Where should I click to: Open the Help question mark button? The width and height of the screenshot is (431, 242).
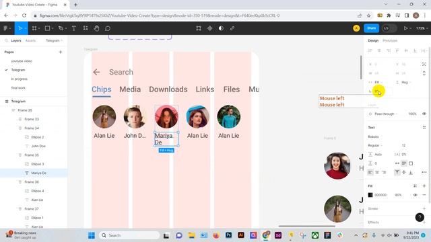click(x=420, y=217)
